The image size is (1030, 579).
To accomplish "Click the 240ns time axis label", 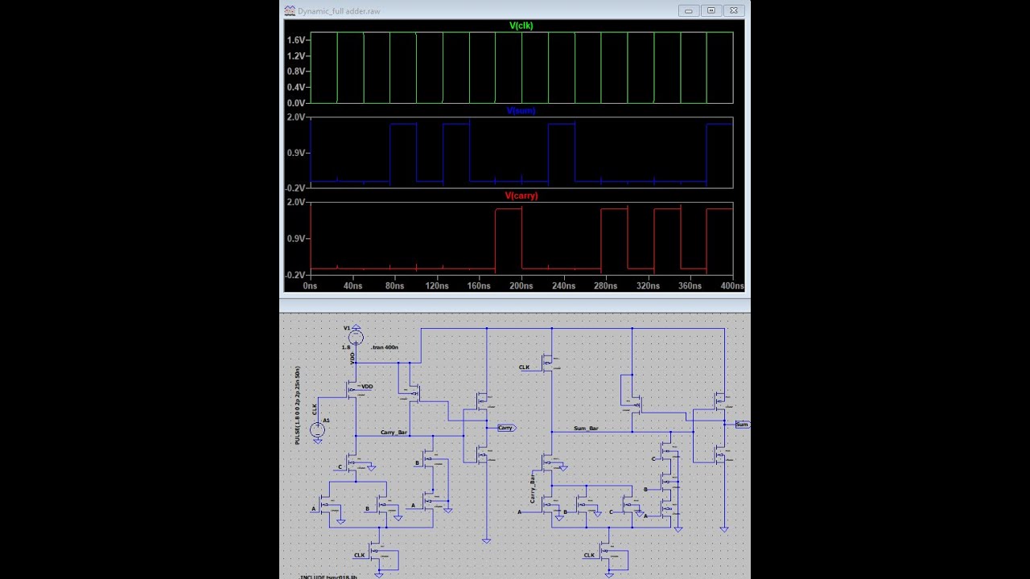I will tap(563, 286).
